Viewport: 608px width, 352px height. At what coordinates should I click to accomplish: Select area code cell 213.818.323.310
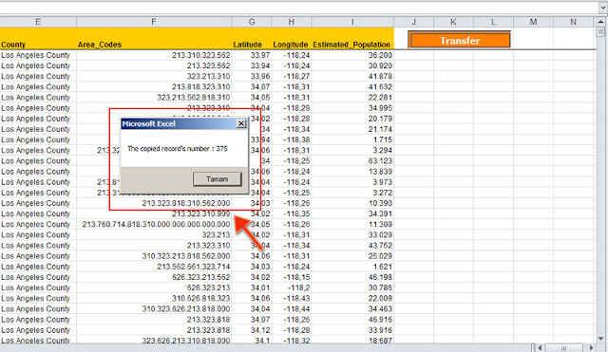[x=154, y=86]
